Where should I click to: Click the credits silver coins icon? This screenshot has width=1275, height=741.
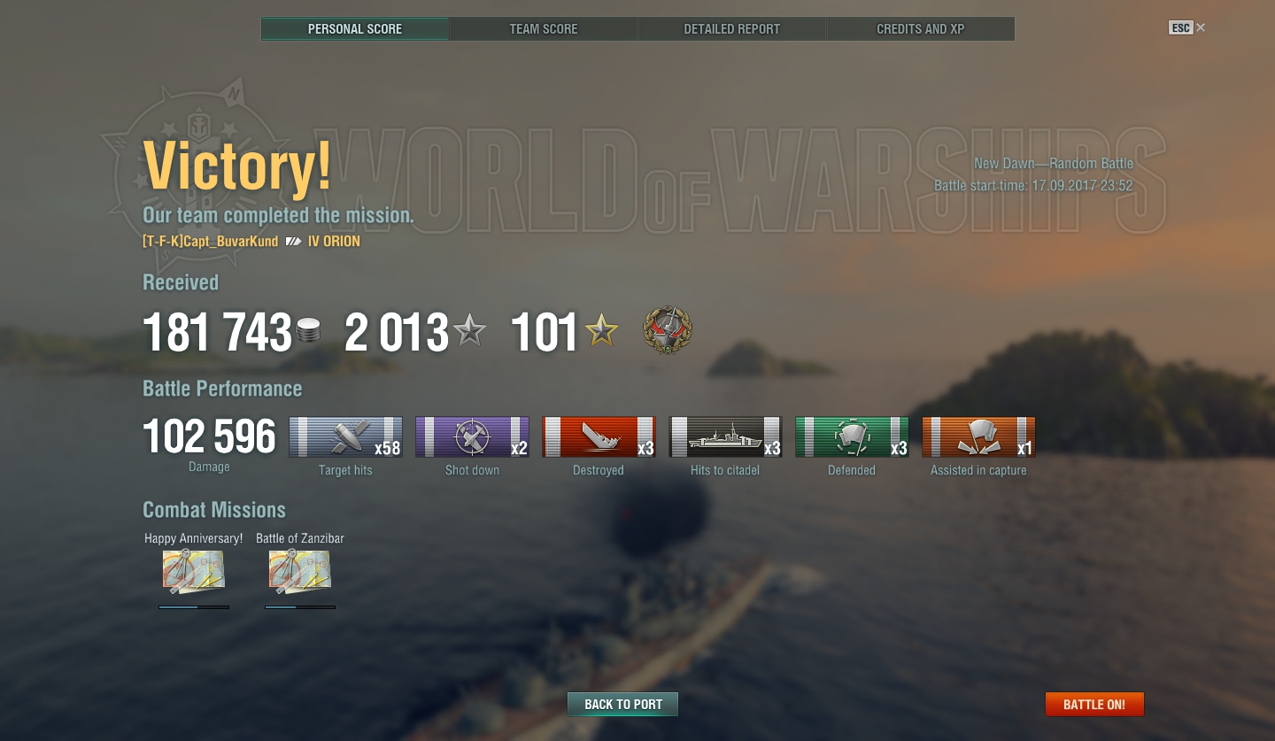pyautogui.click(x=309, y=332)
